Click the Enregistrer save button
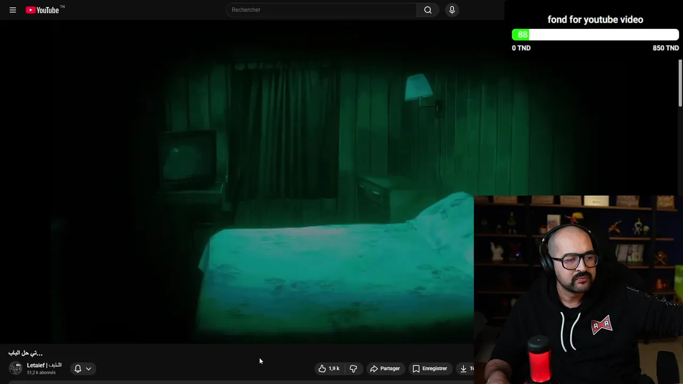 click(430, 369)
